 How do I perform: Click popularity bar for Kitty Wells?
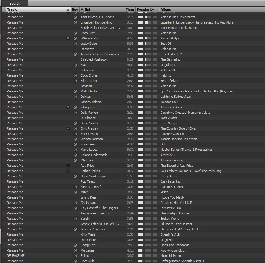[x=147, y=234]
